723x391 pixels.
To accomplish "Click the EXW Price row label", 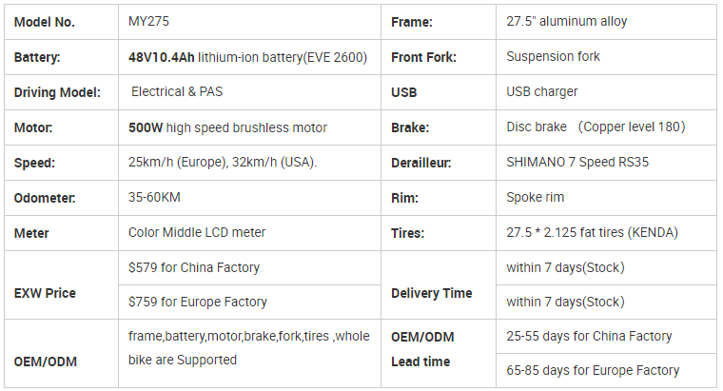I will [45, 293].
